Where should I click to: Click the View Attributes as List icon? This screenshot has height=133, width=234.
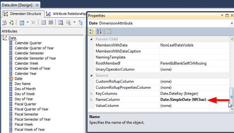(22, 23)
